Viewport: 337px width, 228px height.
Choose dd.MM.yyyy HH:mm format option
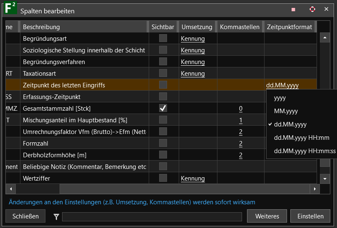coord(302,138)
